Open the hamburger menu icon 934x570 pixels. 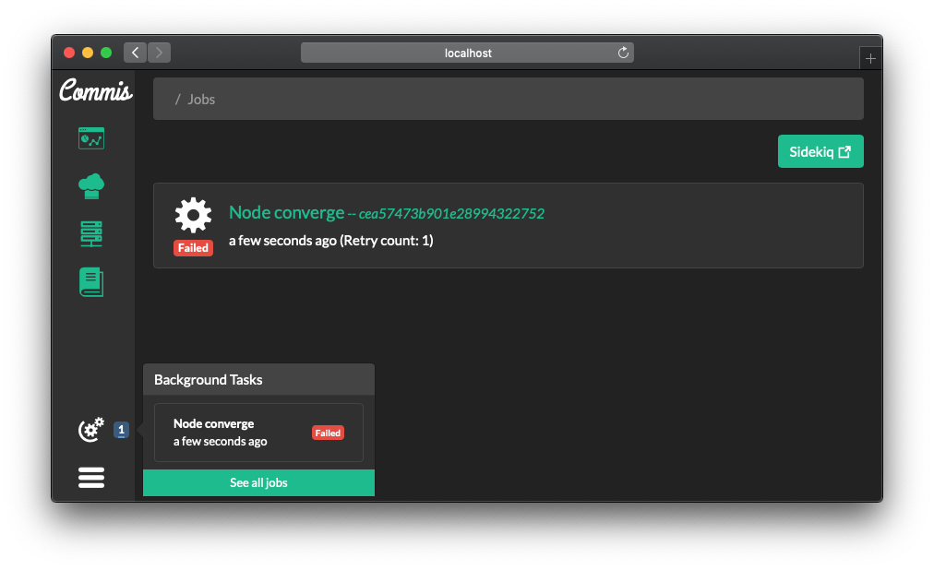pyautogui.click(x=91, y=477)
